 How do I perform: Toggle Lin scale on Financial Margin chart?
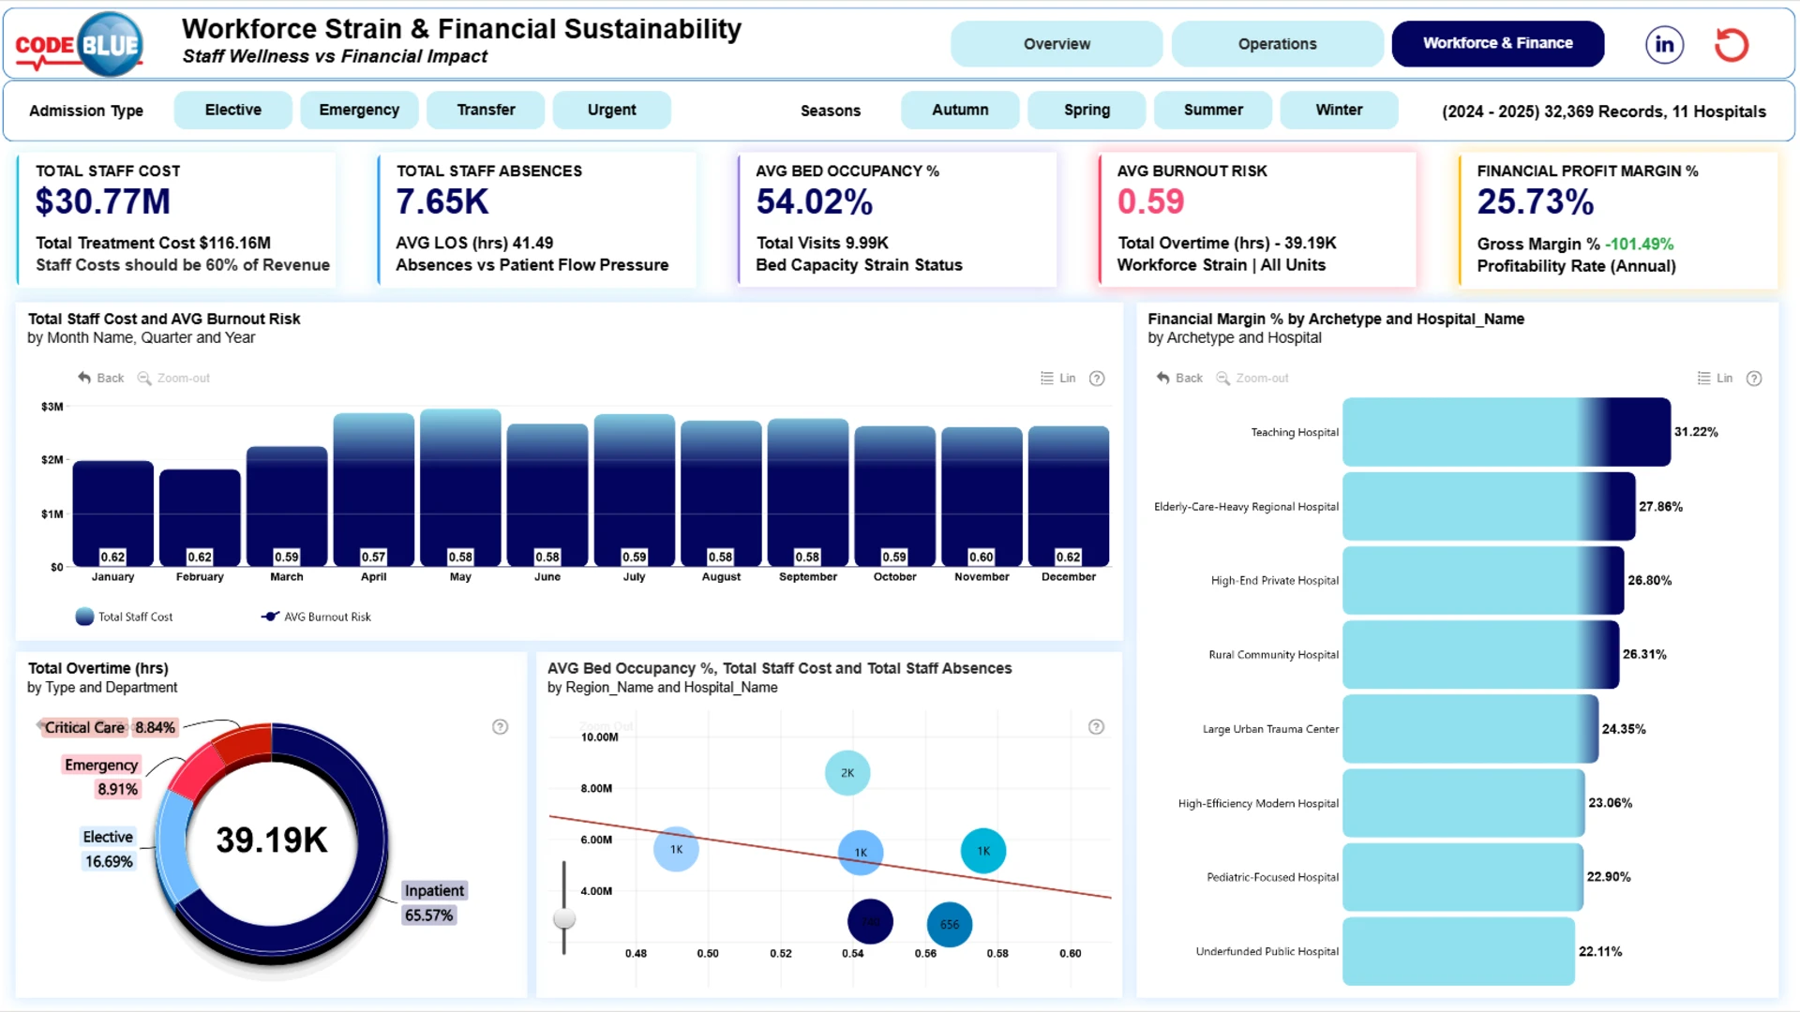tap(1715, 378)
